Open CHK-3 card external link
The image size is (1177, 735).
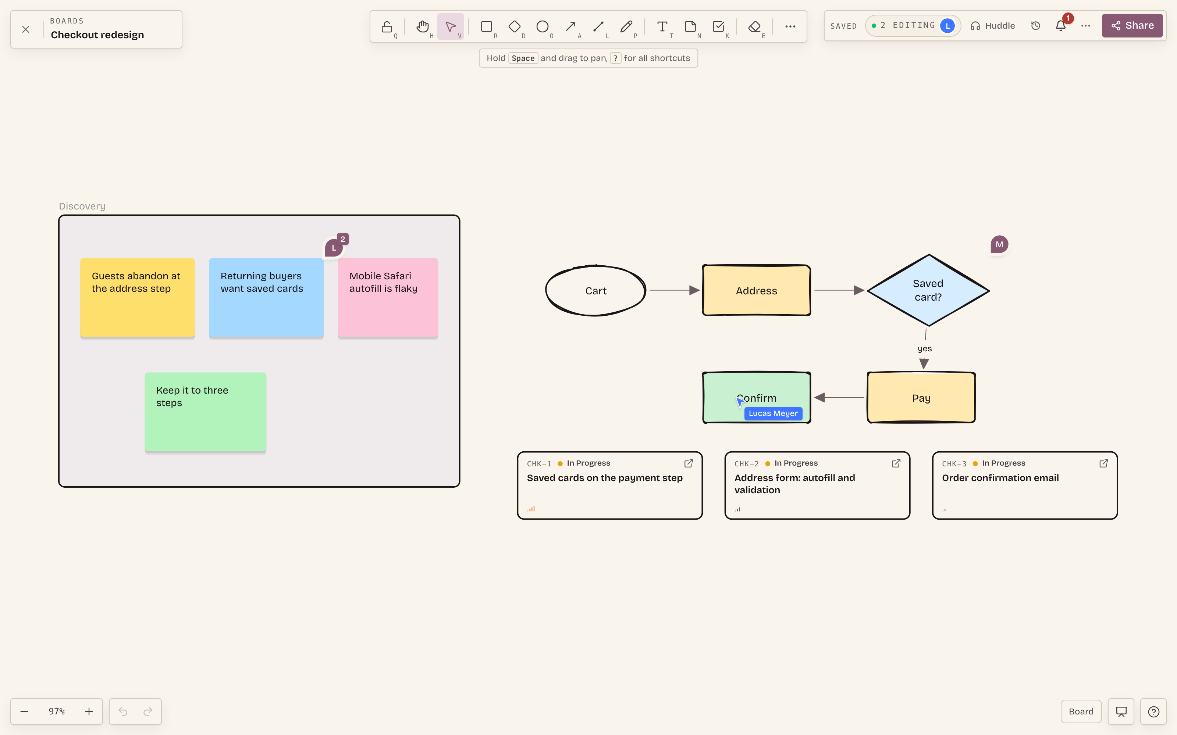pos(1103,463)
